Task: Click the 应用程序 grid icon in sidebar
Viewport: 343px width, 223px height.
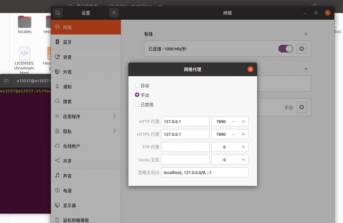Action: coord(57,116)
